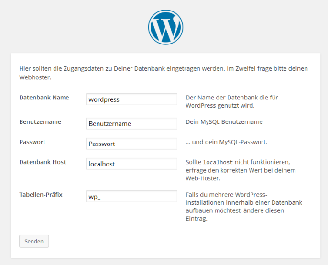The height and width of the screenshot is (265, 328).
Task: Click into the Passwort input field
Action: coord(131,144)
